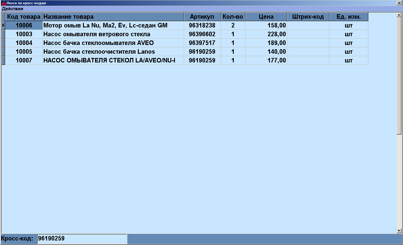Click the unit шт in the 10004 row
The width and height of the screenshot is (403, 245).
(x=349, y=43)
